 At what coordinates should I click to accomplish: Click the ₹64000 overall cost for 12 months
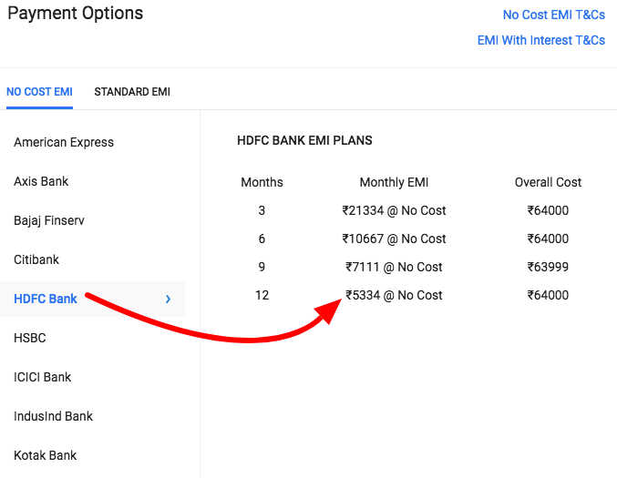[x=548, y=295]
